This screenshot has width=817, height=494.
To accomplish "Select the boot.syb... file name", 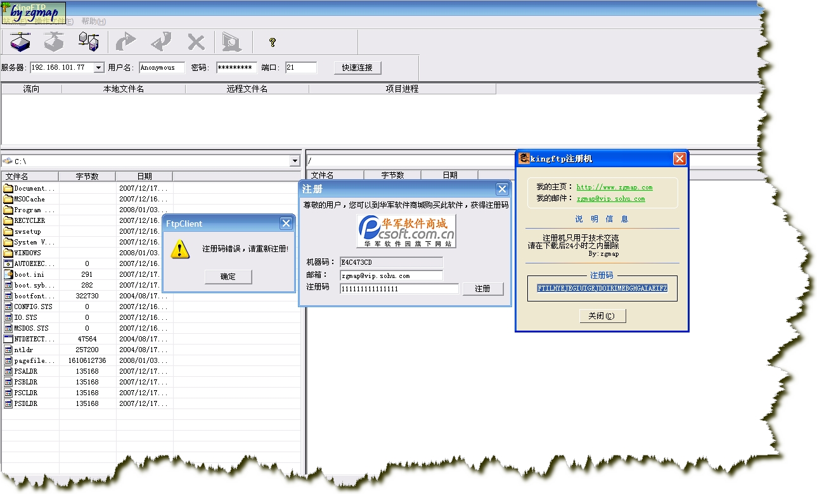I will click(x=34, y=285).
